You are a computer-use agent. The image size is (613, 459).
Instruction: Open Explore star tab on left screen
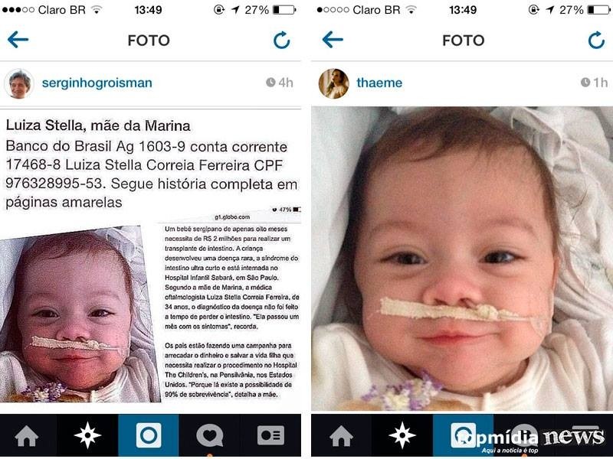87,435
